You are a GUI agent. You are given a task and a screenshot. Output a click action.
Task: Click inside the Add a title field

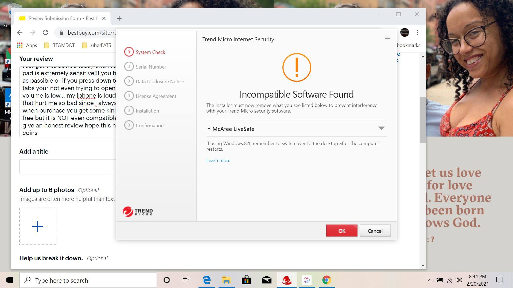(x=67, y=166)
